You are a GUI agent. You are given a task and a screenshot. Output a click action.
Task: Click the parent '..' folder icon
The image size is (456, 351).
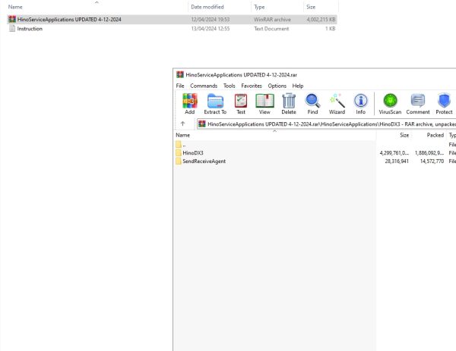[x=179, y=144]
